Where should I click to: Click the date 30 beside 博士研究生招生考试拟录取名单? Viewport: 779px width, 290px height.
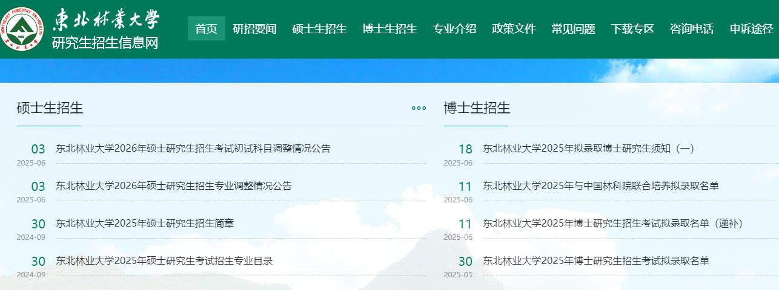pyautogui.click(x=465, y=262)
